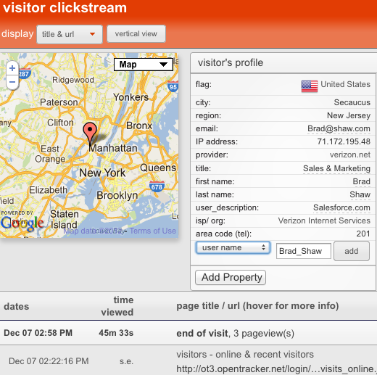Switch to vertical view

point(136,34)
